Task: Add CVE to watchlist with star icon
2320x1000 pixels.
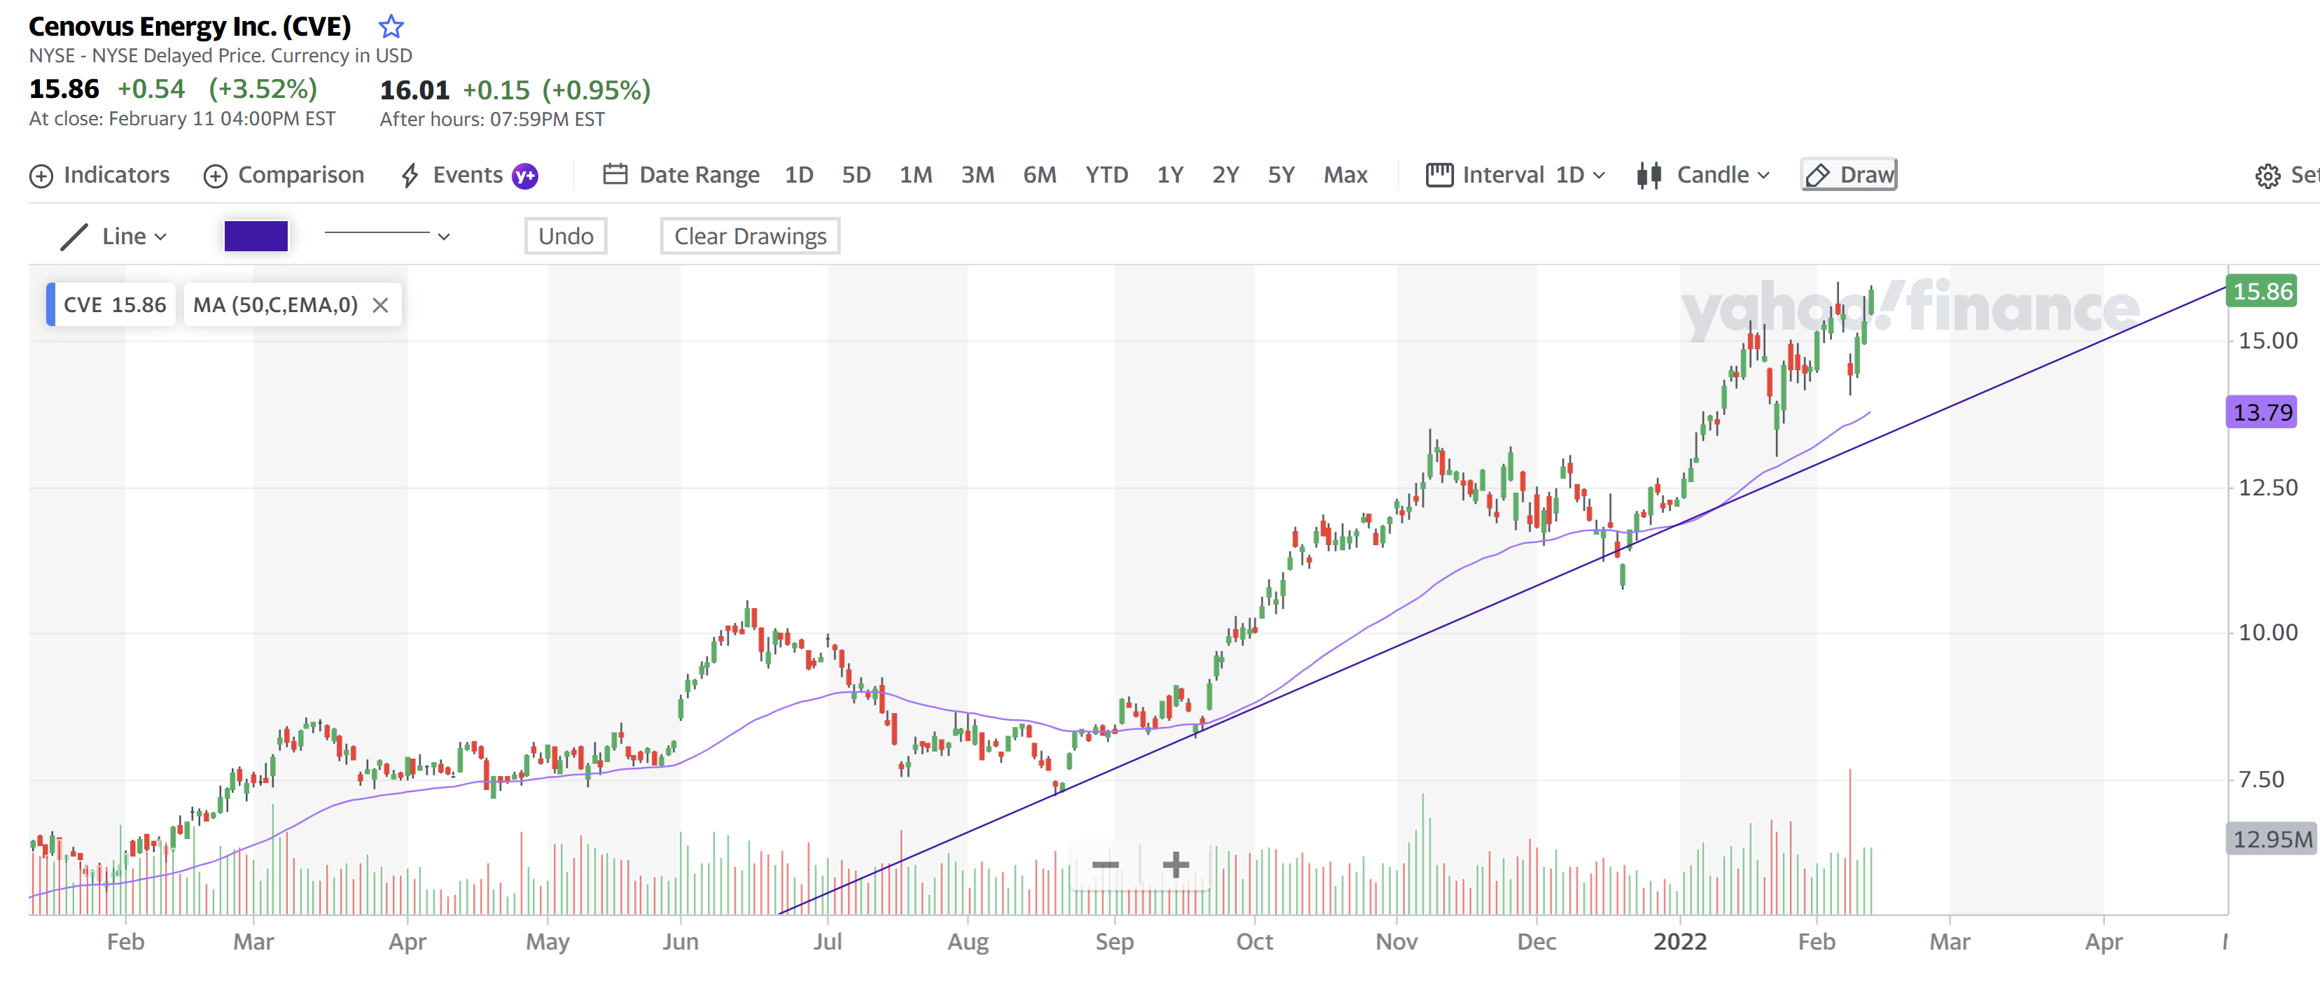Action: 390,27
